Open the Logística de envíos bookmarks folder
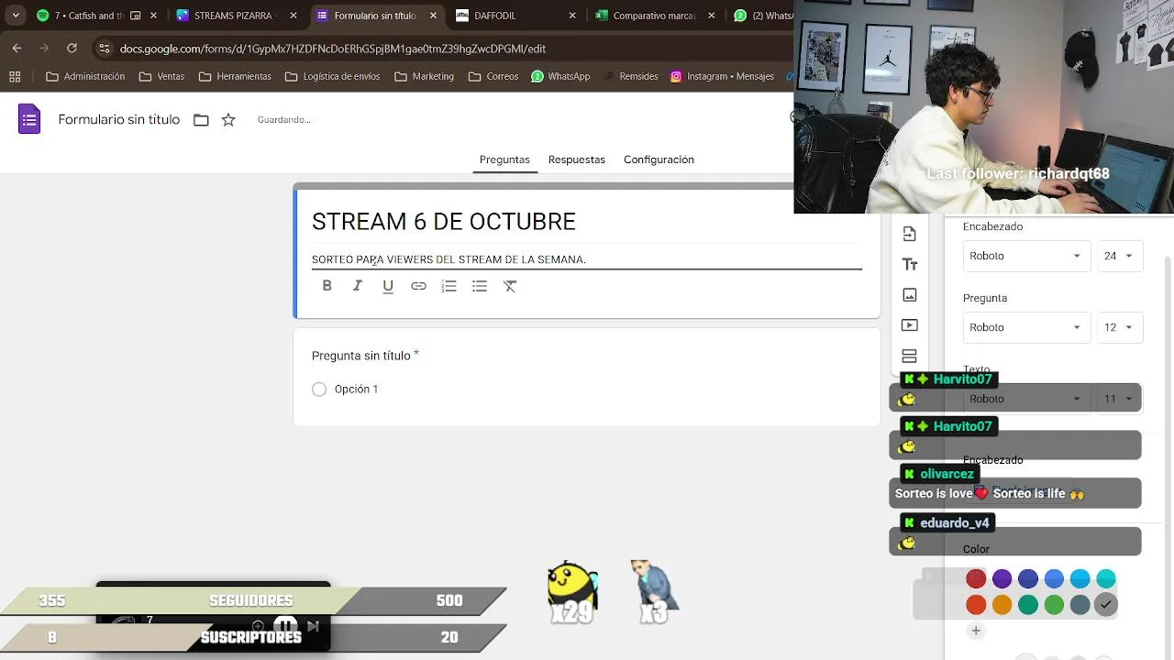Viewport: 1174px width, 660px height. [x=332, y=77]
